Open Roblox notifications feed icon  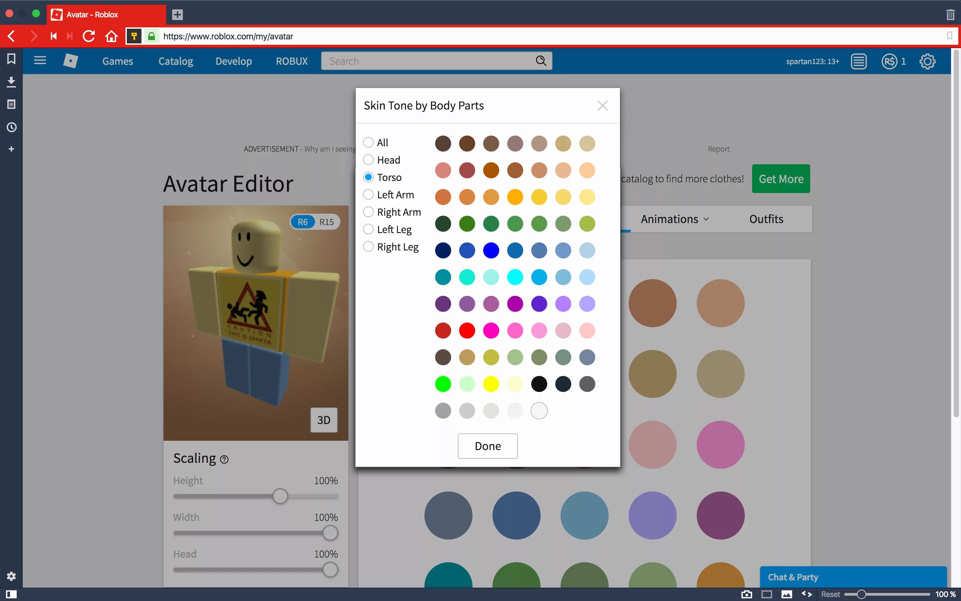click(x=859, y=62)
